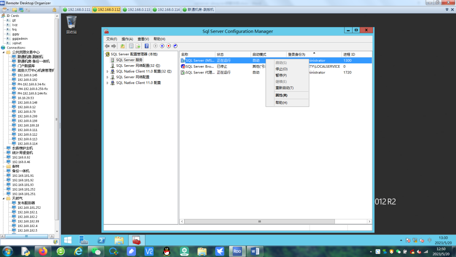Open the 文件(F) menu

point(111,39)
